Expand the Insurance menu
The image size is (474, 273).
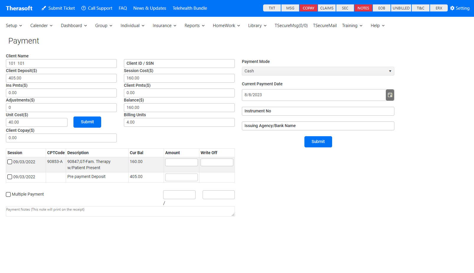coord(164,26)
